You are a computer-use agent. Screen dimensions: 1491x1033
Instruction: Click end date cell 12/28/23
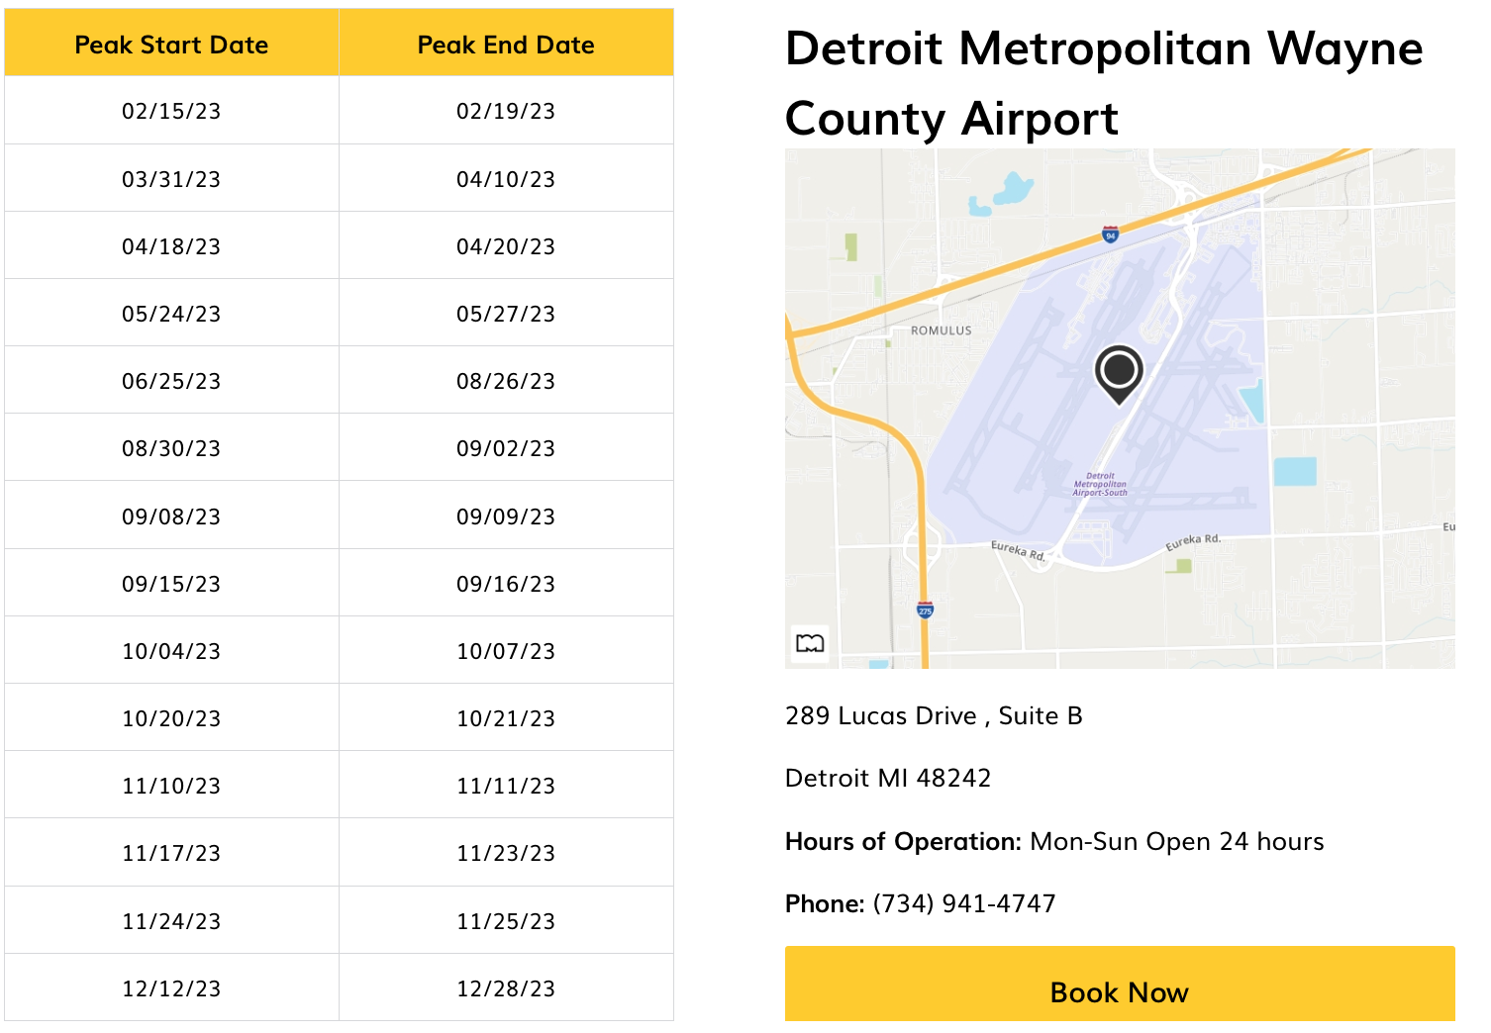coord(506,987)
